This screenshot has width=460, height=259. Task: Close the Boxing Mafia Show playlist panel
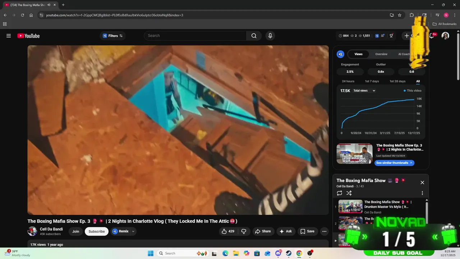[x=422, y=182]
